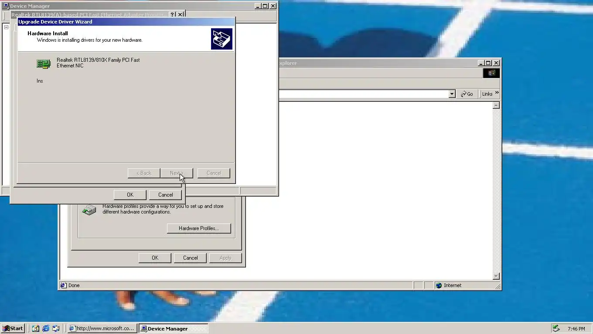The height and width of the screenshot is (334, 593).
Task: Click the Go button in Internet Explorer
Action: click(x=467, y=94)
